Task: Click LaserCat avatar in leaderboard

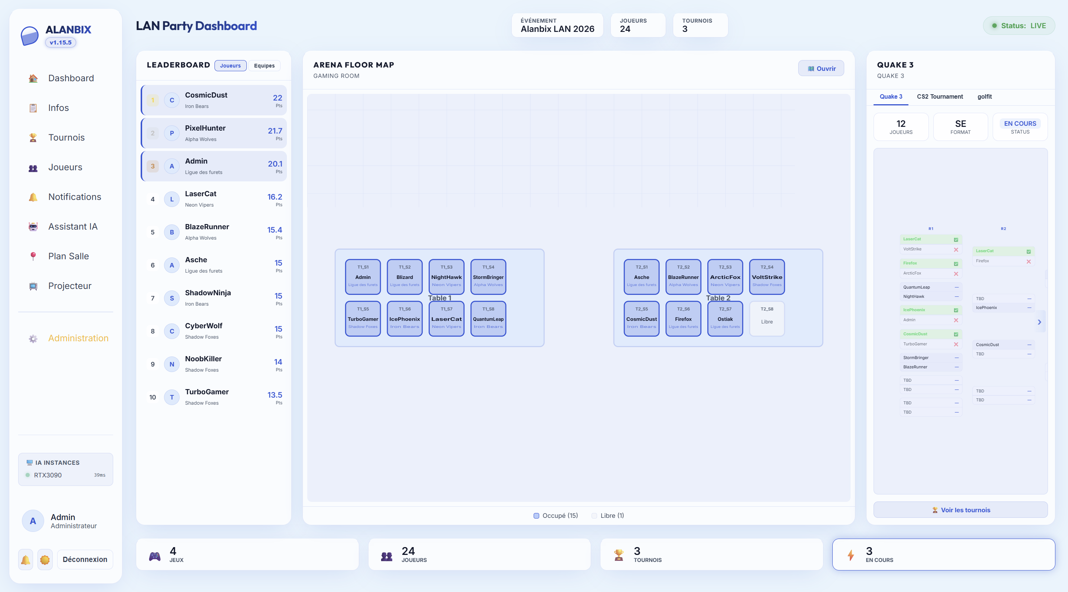Action: click(x=172, y=199)
